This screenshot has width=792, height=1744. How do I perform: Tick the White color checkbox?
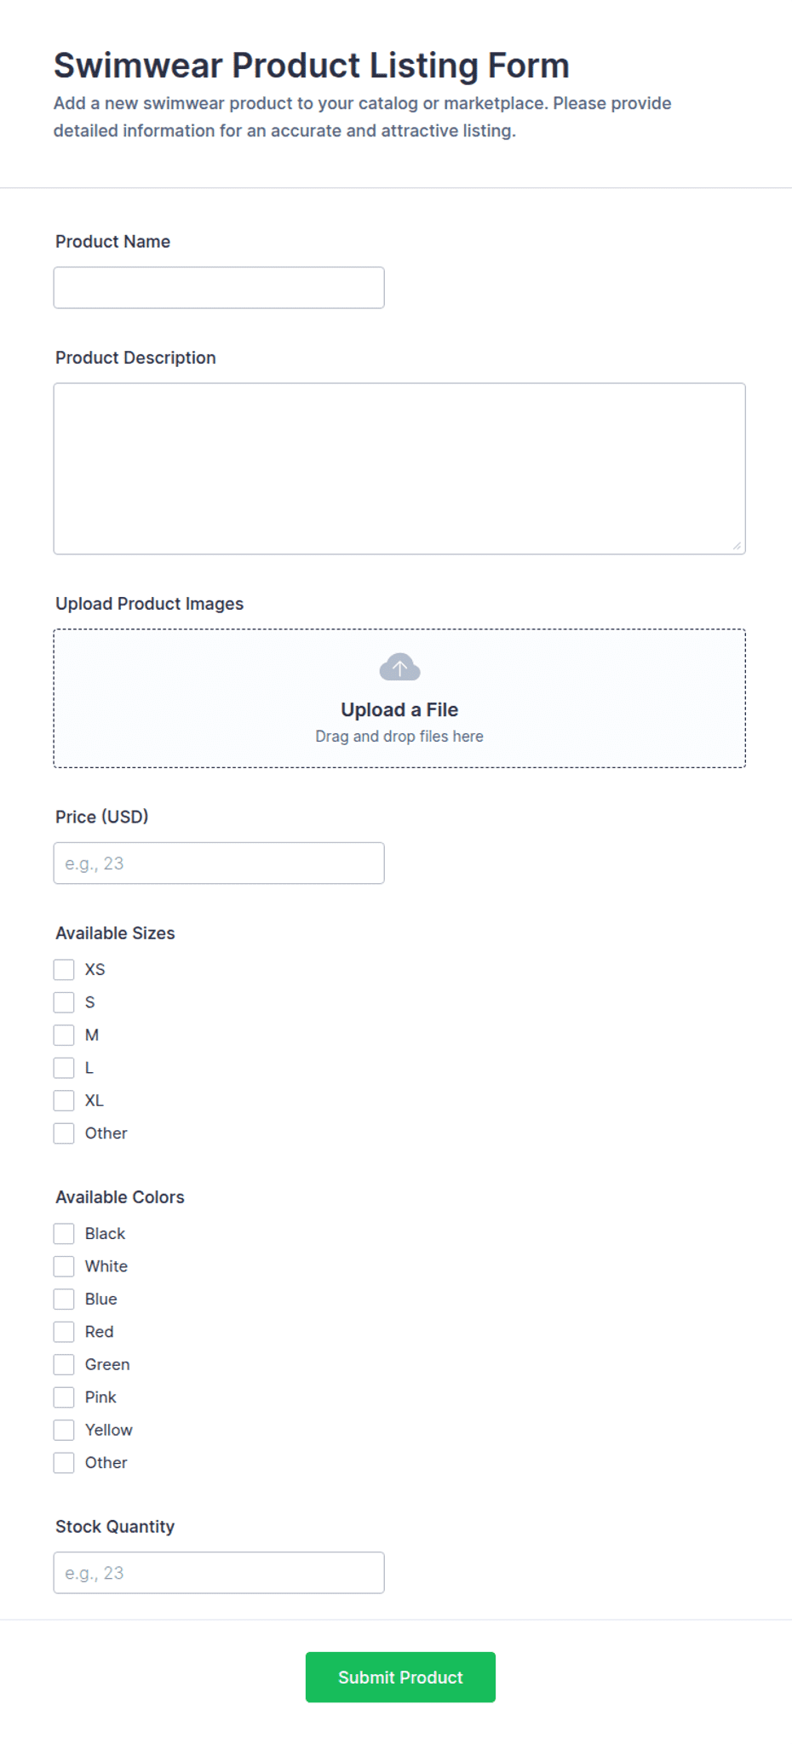64,1266
